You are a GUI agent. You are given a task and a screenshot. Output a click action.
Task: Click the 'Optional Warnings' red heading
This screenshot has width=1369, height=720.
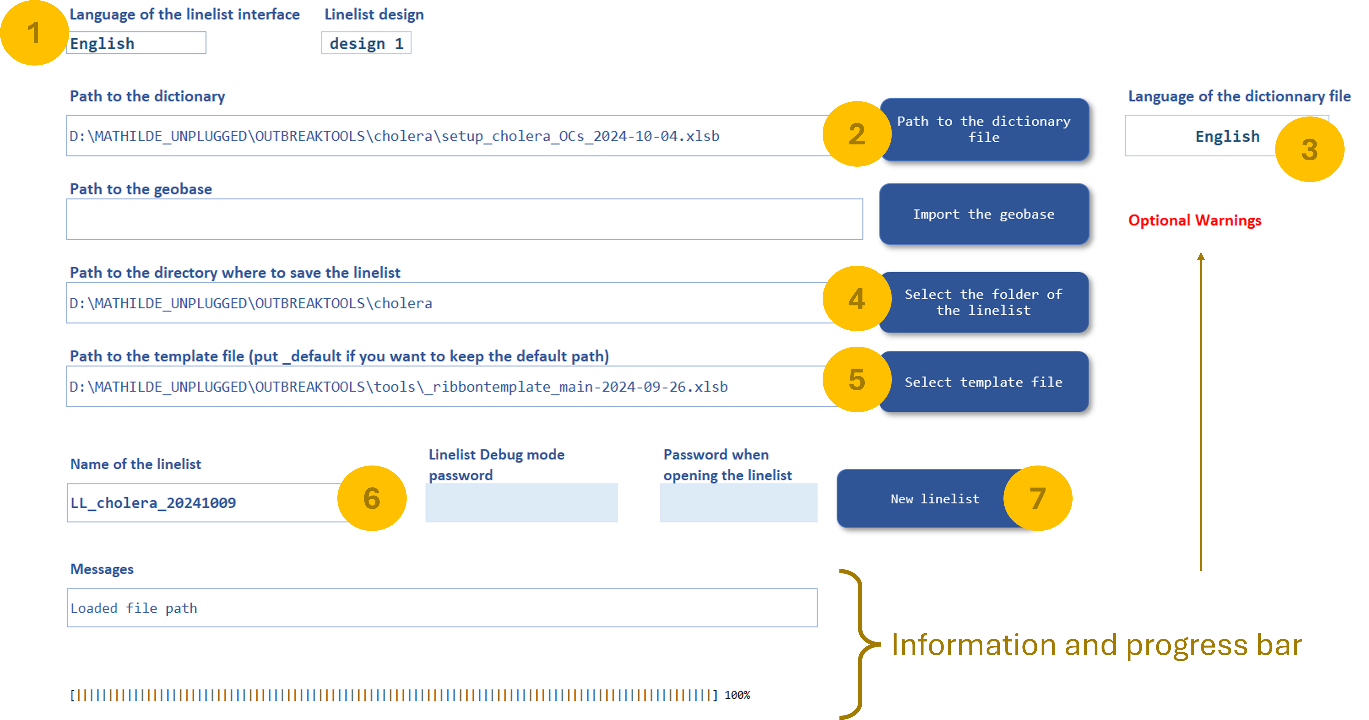1195,220
